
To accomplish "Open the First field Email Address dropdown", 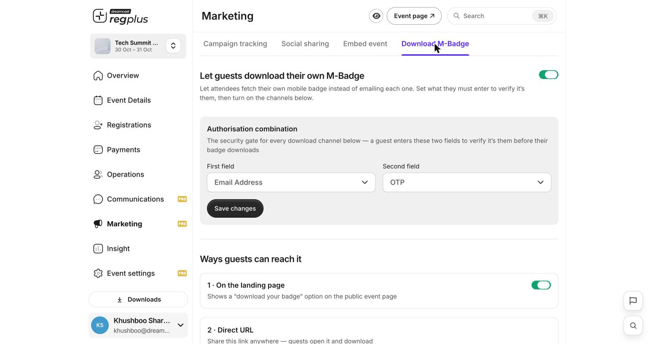I will (x=291, y=182).
